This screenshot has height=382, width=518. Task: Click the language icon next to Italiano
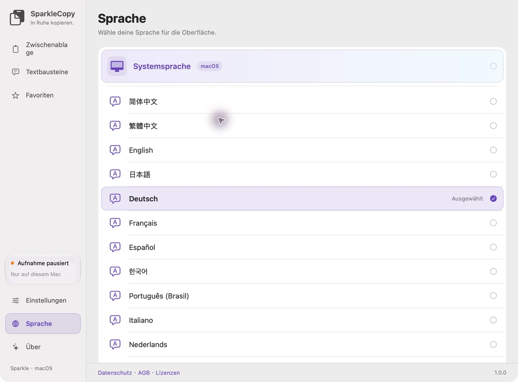pyautogui.click(x=115, y=320)
